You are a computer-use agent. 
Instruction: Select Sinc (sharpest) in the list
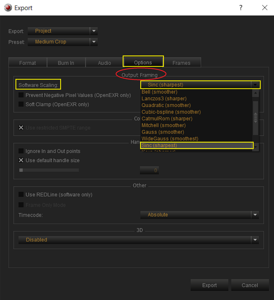[x=196, y=145]
